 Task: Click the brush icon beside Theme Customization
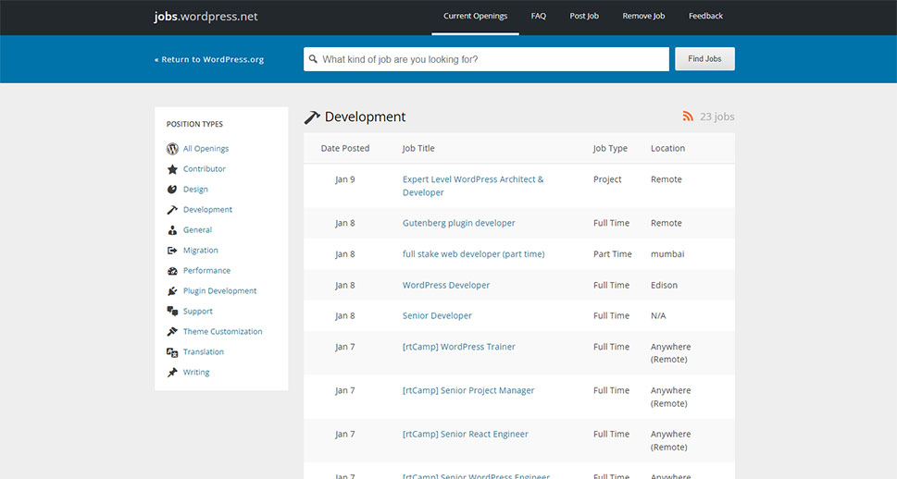pos(172,332)
